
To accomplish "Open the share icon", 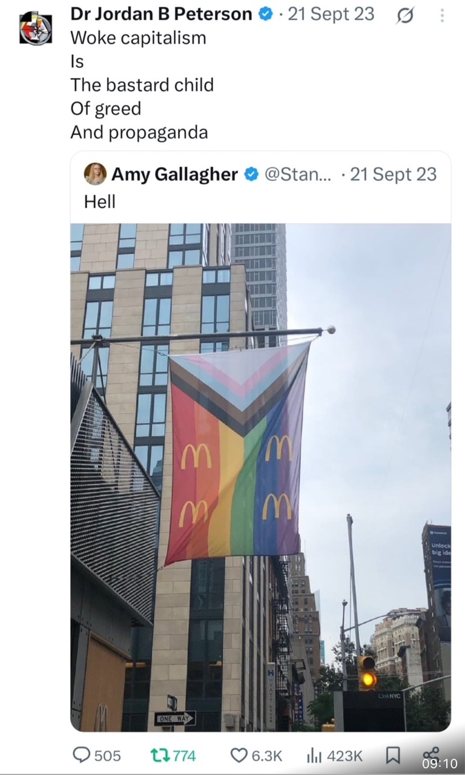I will click(430, 754).
